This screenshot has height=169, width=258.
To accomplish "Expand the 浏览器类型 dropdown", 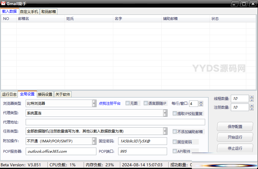I will 94,104.
